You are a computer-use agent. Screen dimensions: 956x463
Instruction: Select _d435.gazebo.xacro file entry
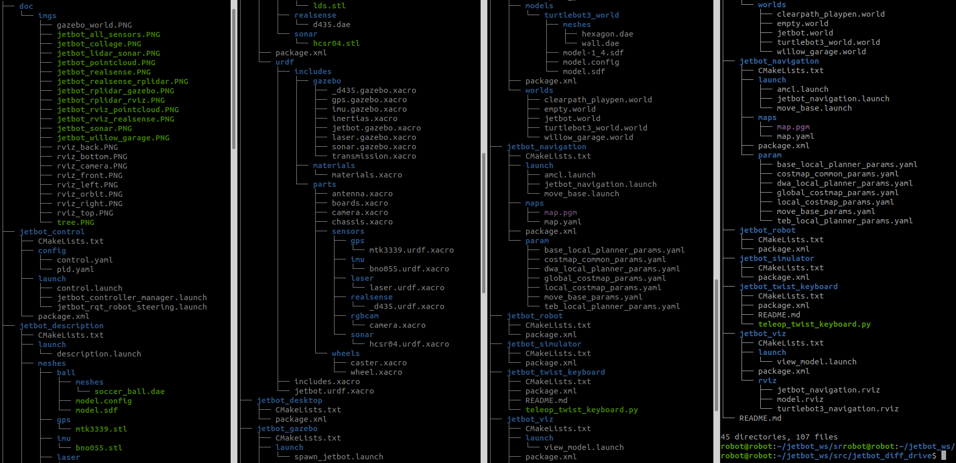(x=374, y=90)
